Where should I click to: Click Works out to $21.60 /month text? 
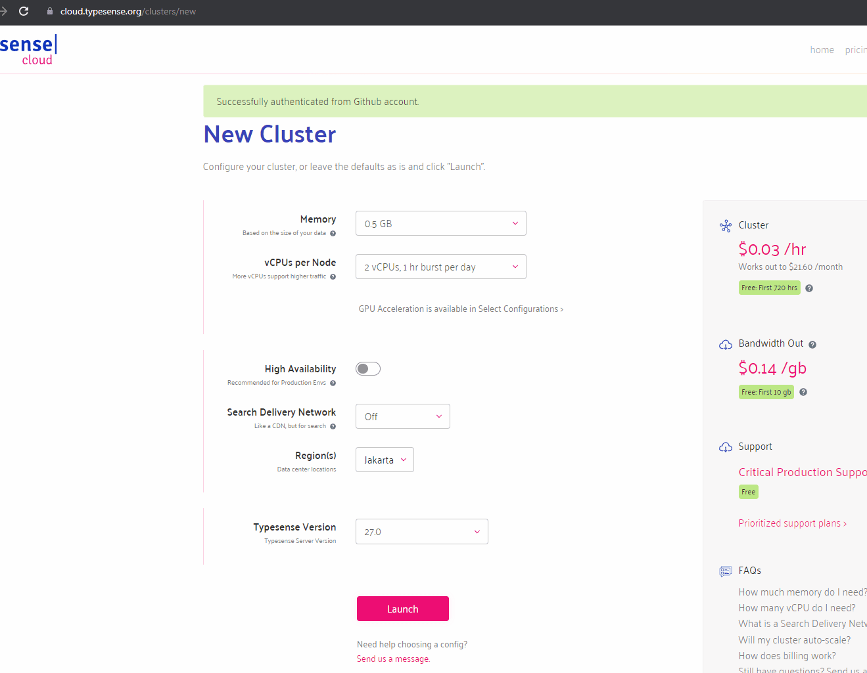[x=790, y=267]
